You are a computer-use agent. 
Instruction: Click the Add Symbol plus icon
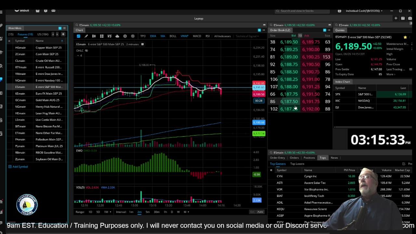(x=10, y=167)
